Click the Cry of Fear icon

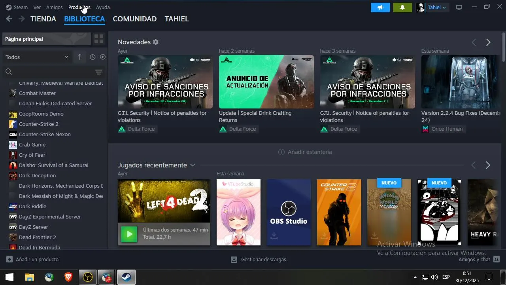click(x=13, y=155)
